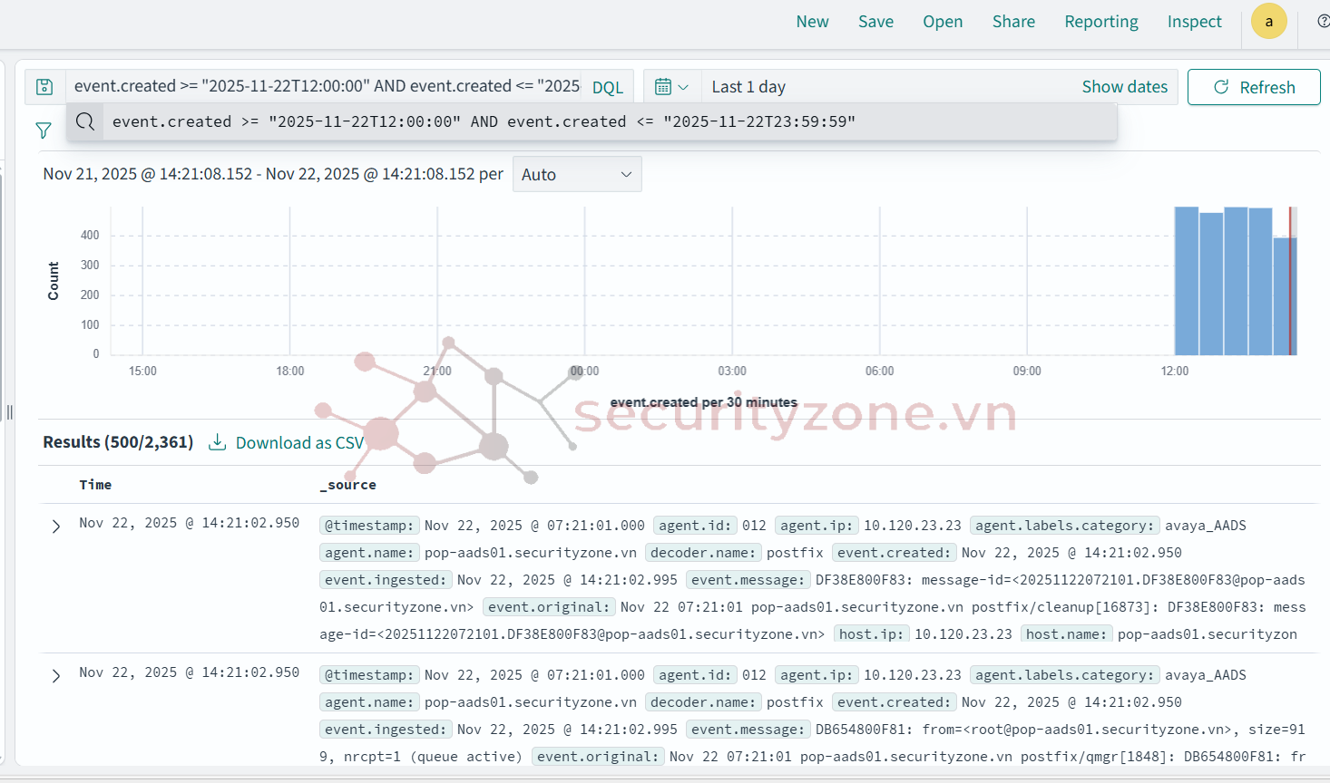Click the sidebar resize handle

(10, 412)
